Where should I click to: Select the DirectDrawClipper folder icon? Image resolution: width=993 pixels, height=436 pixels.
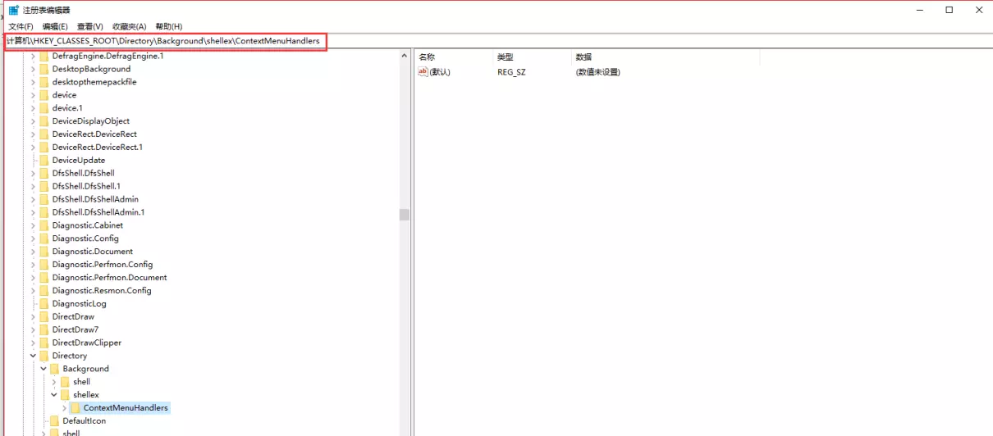44,343
